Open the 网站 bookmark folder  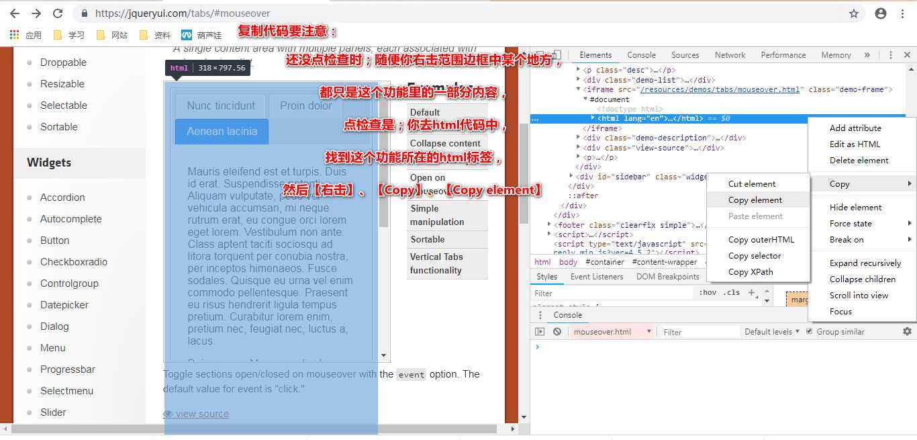(112, 35)
